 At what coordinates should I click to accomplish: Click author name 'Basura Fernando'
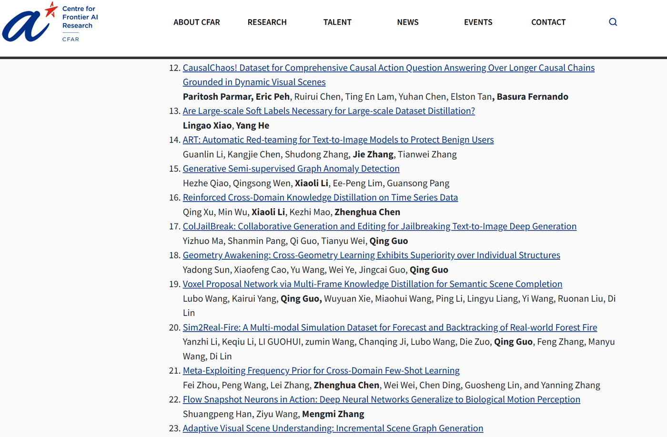(x=533, y=97)
